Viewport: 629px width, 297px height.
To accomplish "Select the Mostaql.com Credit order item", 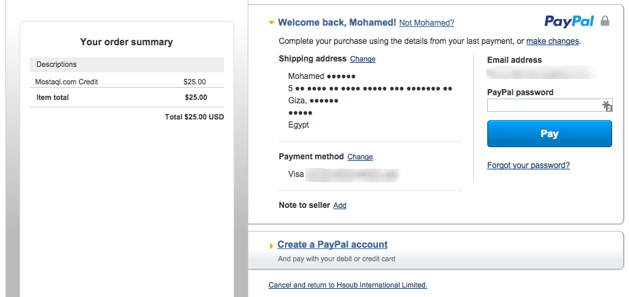I will (67, 82).
